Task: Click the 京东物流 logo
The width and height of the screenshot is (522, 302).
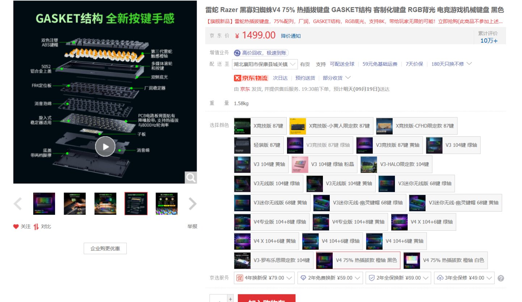Action: pos(251,78)
